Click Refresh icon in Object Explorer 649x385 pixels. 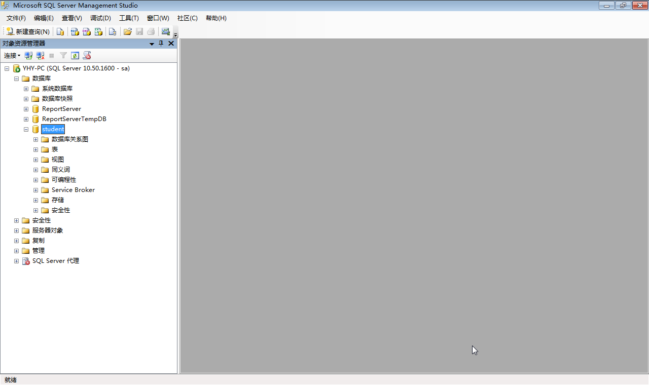tap(75, 55)
